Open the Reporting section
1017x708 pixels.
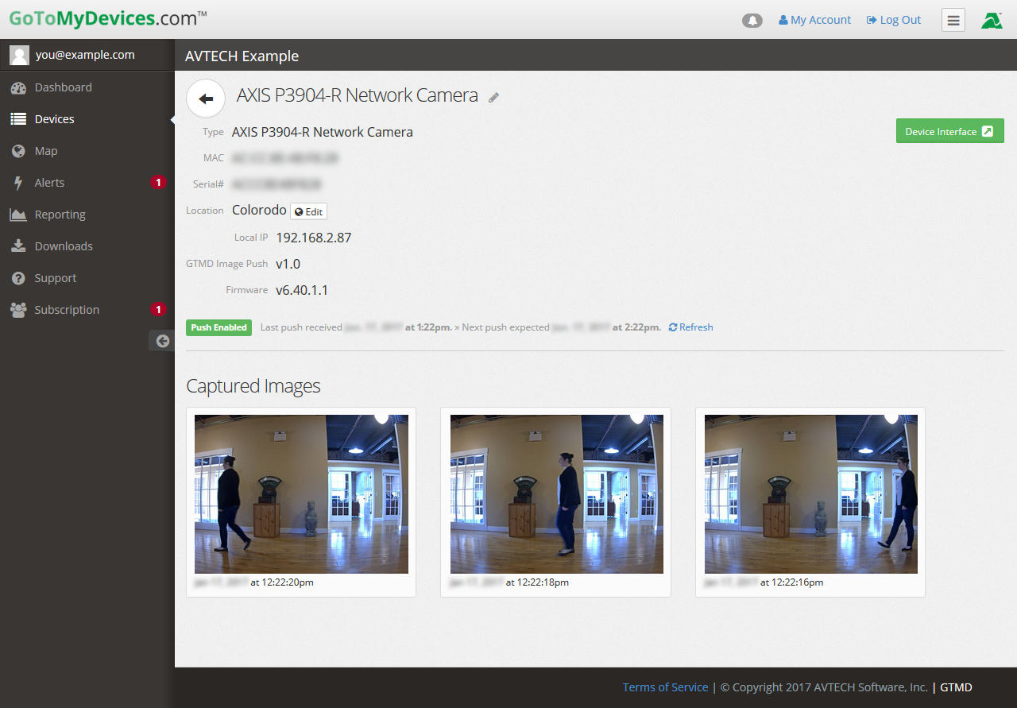(60, 215)
